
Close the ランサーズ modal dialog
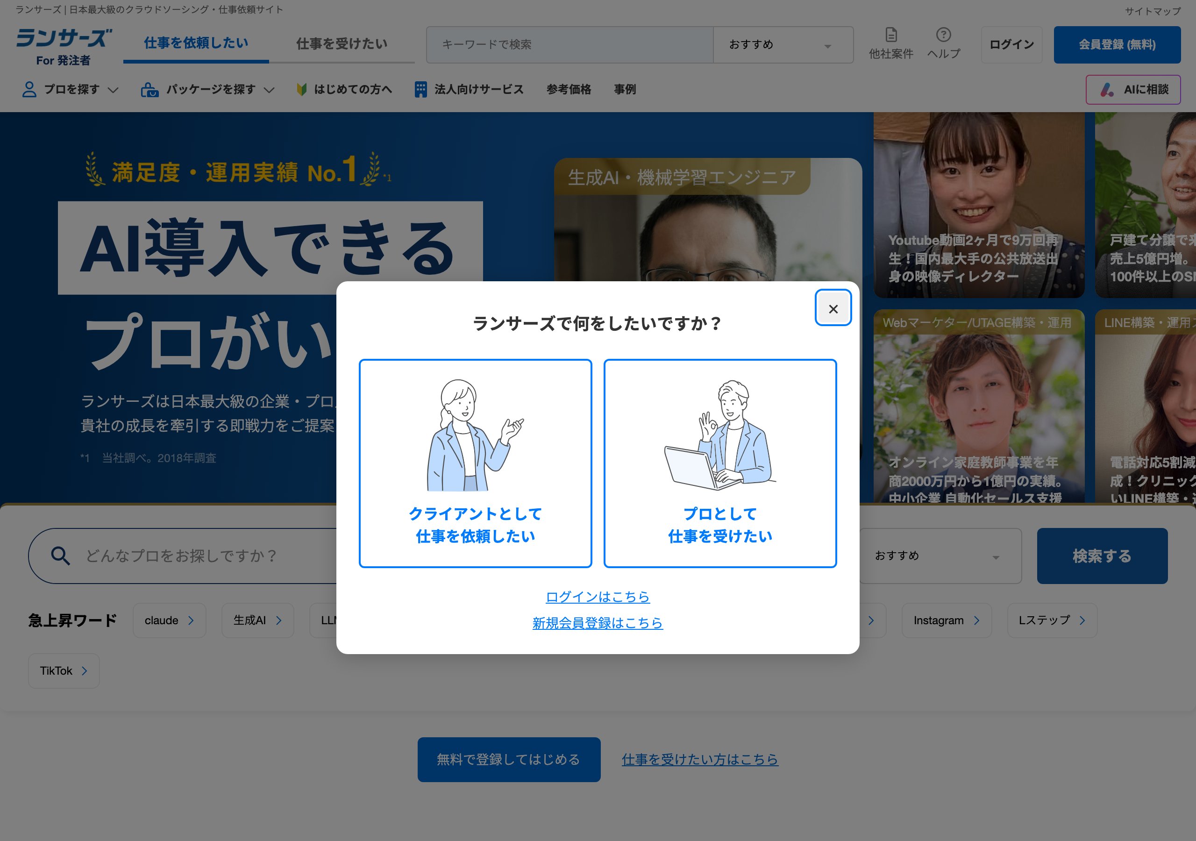(x=833, y=308)
